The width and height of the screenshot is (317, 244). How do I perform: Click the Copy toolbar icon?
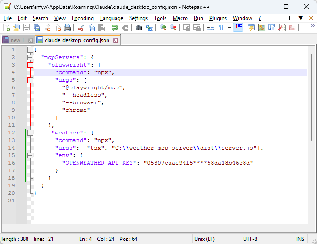(x=91, y=28)
